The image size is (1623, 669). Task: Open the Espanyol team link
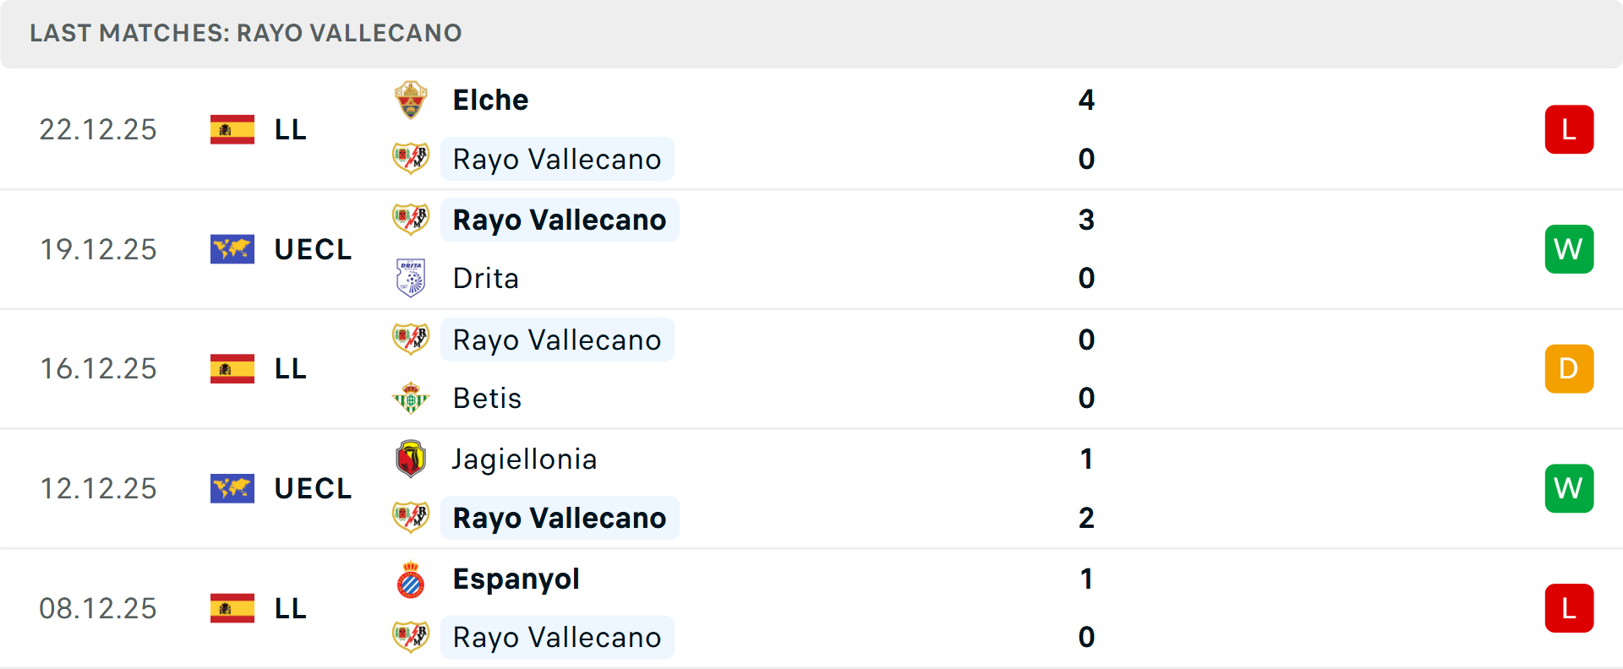pos(516,579)
